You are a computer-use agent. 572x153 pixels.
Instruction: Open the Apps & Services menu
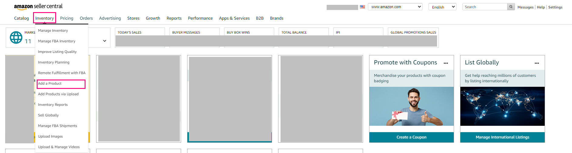pos(234,18)
